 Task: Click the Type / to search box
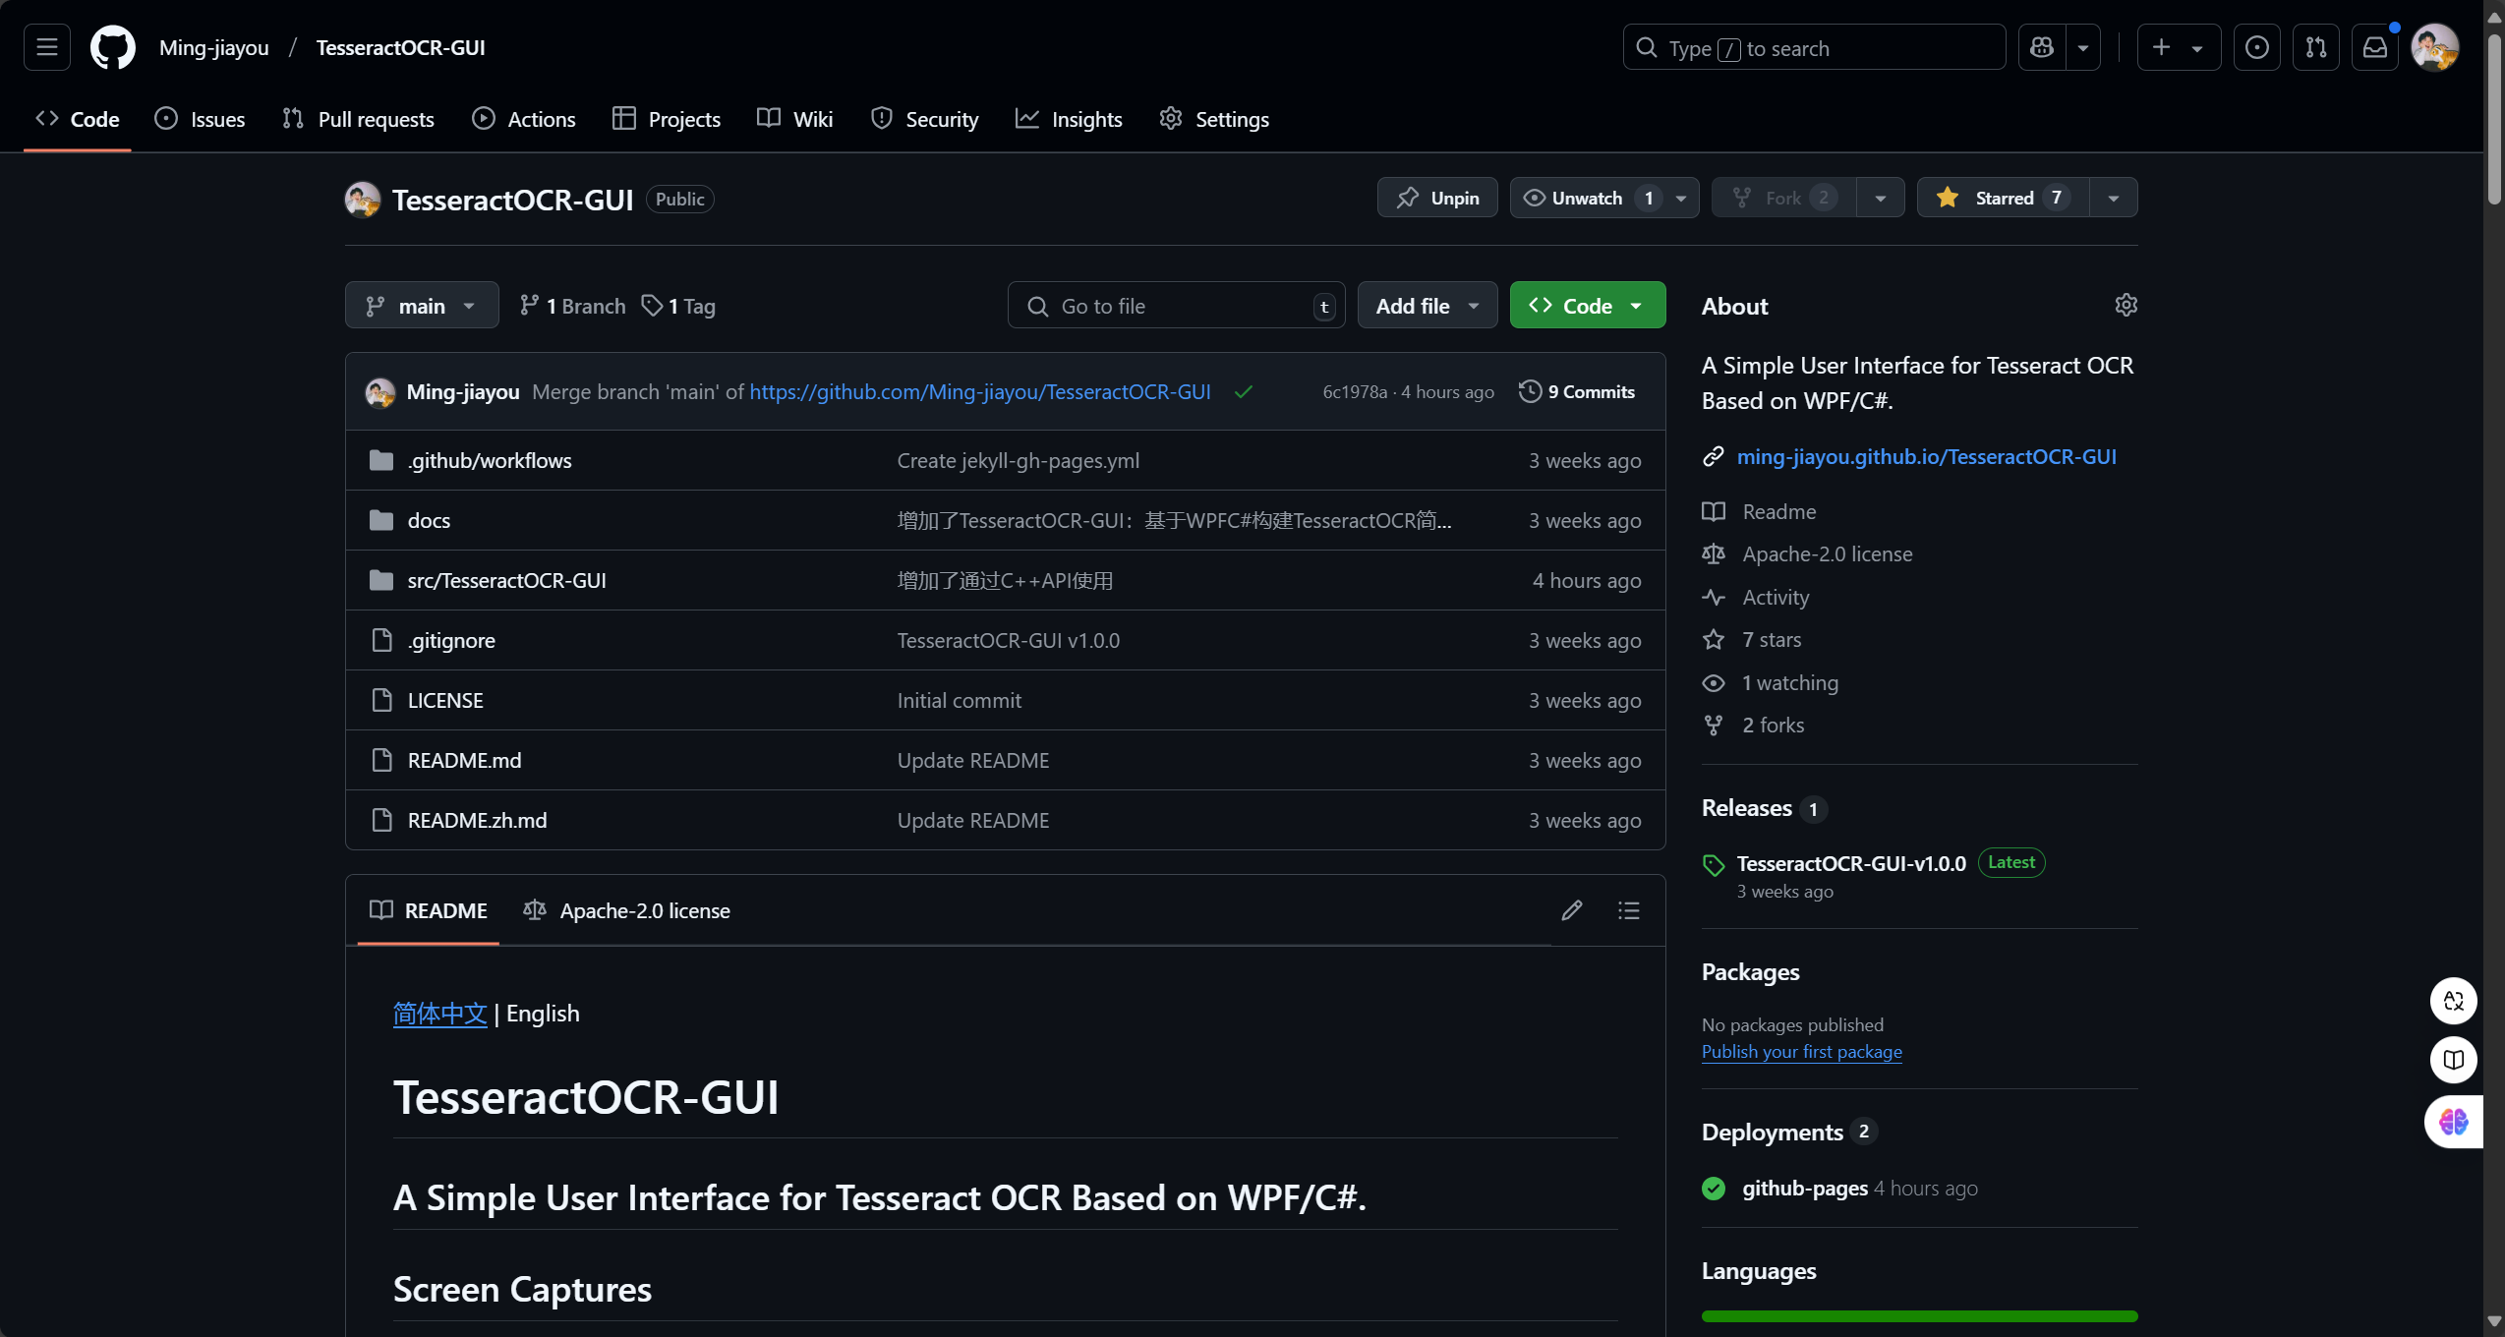tap(1814, 47)
